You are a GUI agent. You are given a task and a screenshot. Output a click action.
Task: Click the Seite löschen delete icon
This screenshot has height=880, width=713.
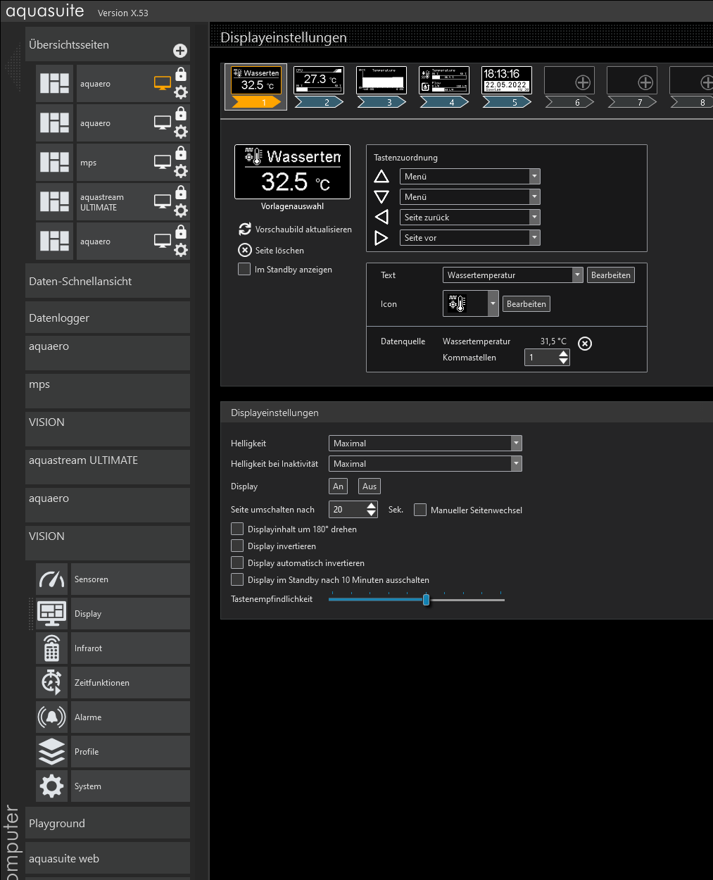click(245, 250)
